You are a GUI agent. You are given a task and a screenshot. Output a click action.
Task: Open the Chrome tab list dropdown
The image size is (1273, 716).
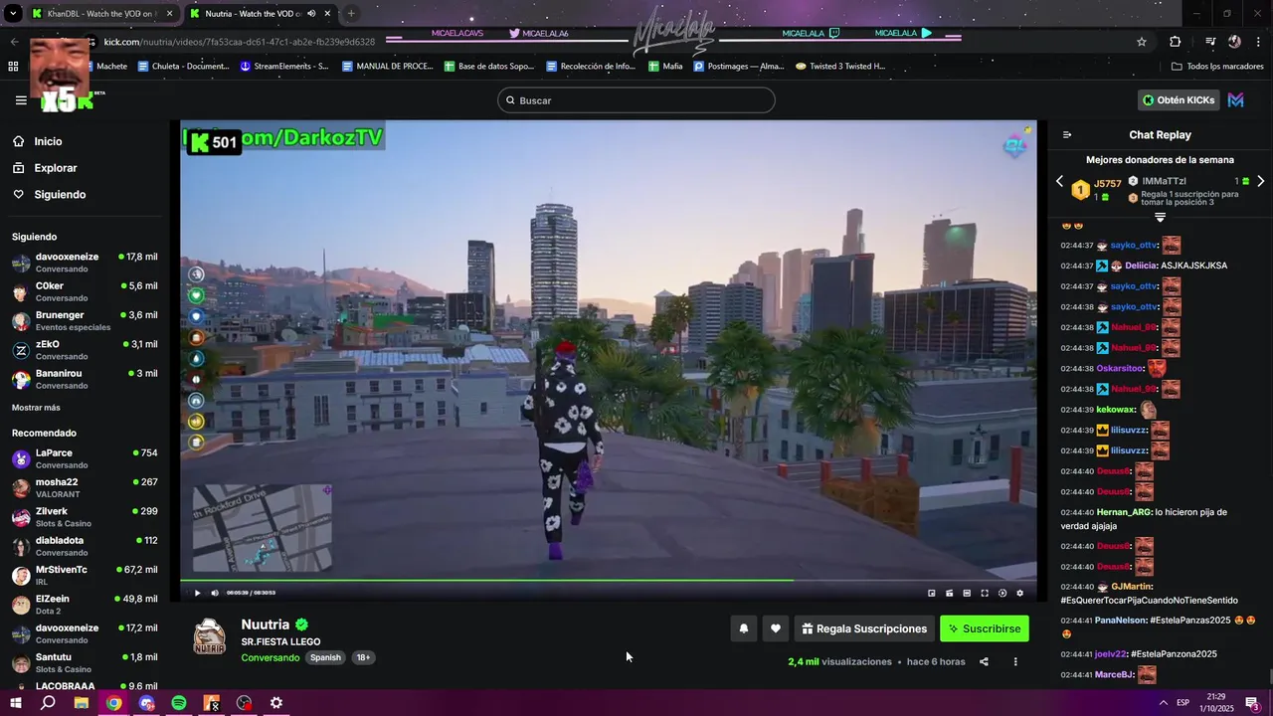click(x=14, y=14)
